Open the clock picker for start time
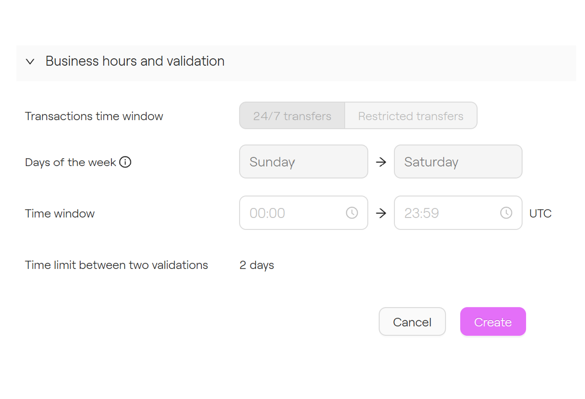Viewport: 585px width, 399px height. 352,213
